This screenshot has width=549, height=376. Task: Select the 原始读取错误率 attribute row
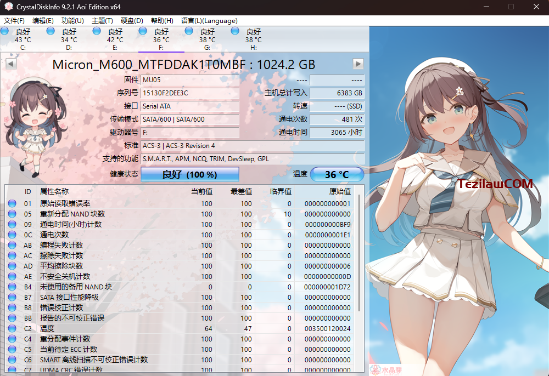[x=180, y=203]
